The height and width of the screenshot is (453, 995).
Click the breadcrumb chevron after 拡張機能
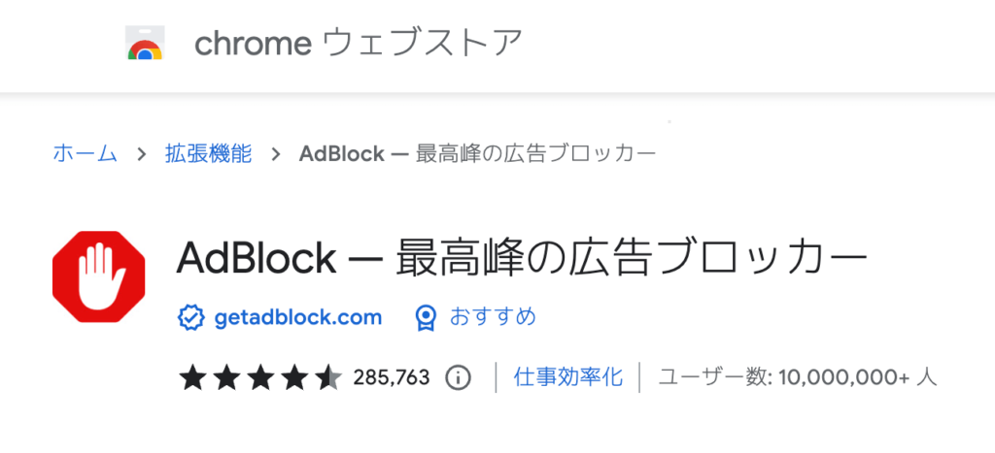(x=276, y=154)
